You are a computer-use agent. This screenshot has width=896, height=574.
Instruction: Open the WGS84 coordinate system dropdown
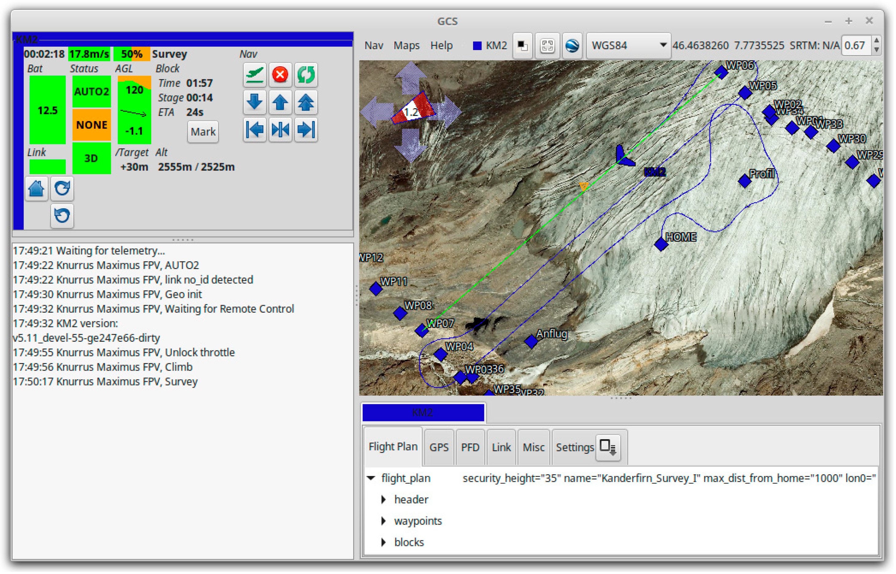click(x=629, y=45)
